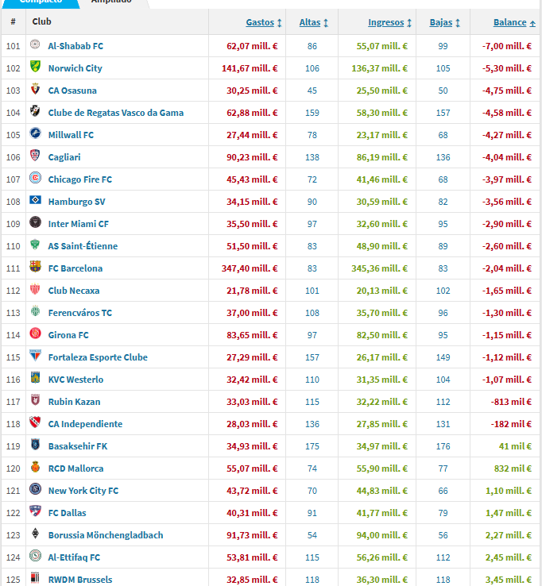Click the Rubin Kazan crest
The width and height of the screenshot is (542, 586).
tap(35, 400)
